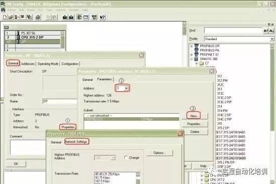Expand the PROFIBUS DP catalog node
This screenshot has height=184, width=276.
click(192, 46)
